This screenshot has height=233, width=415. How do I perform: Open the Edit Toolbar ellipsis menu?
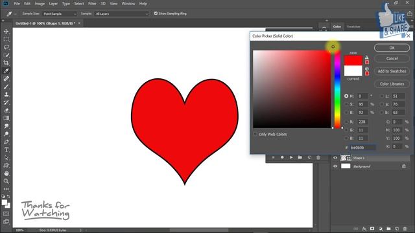[x=6, y=189]
